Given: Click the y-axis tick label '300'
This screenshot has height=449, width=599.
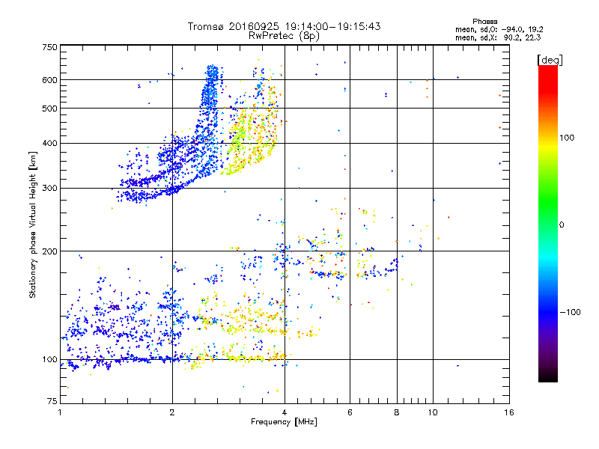Looking at the screenshot, I should pyautogui.click(x=49, y=189).
